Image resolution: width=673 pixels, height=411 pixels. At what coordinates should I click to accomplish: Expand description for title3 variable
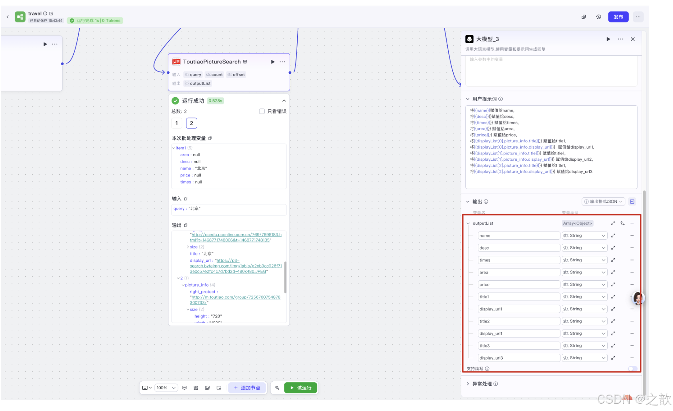[x=613, y=346]
